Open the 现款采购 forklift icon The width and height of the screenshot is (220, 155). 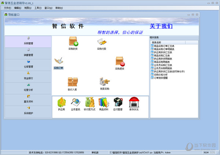pyautogui.click(x=104, y=81)
